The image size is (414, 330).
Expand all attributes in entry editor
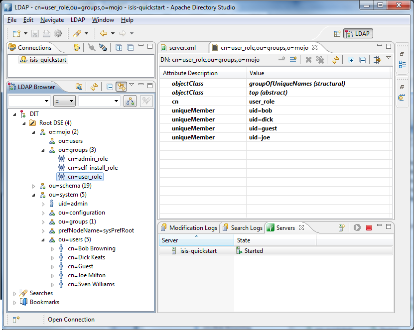pyautogui.click(x=352, y=60)
